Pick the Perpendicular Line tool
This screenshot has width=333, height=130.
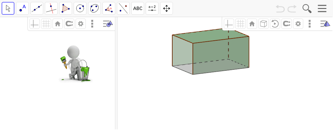pyautogui.click(x=51, y=8)
